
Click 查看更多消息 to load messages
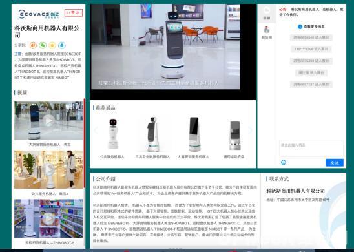pos(314,26)
